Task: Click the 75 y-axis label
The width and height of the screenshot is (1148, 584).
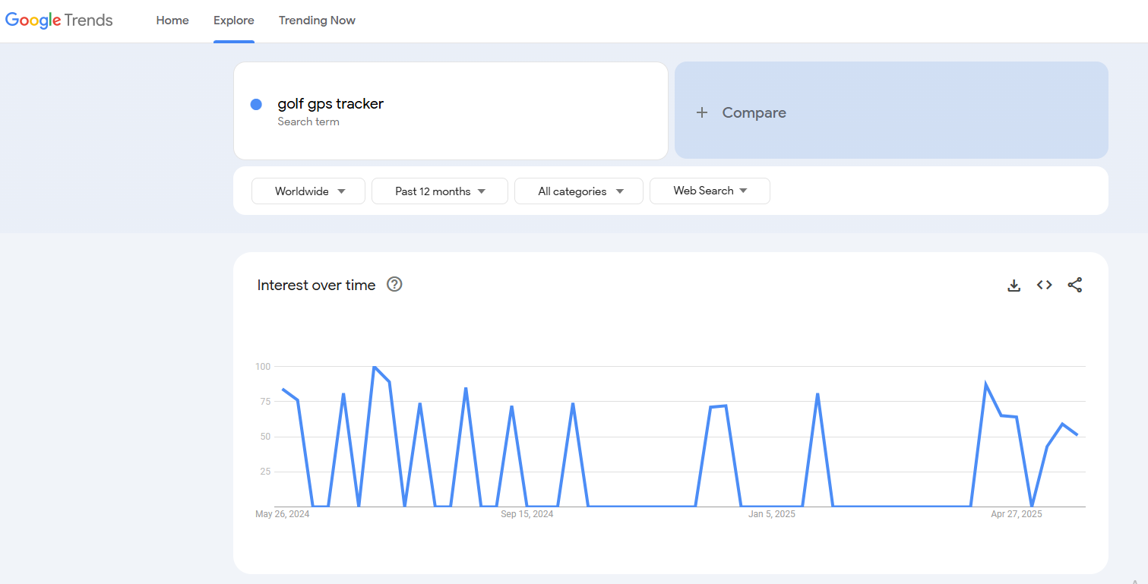Action: point(265,402)
